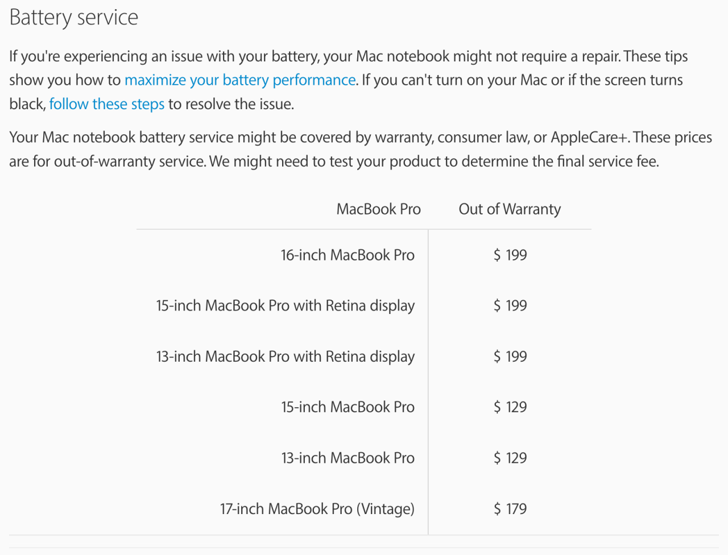Select the $179 price for 17-inch Vintage model
Viewport: 728px width, 555px height.
click(510, 509)
